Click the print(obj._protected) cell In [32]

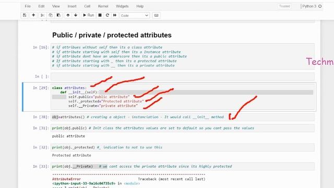coord(183,147)
